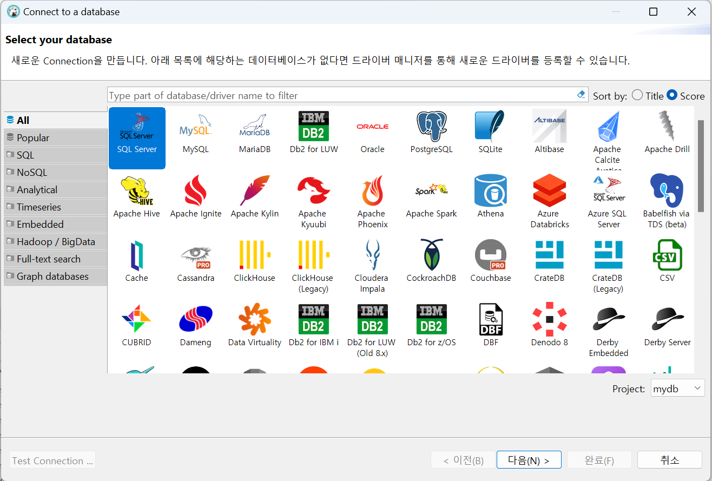Open the Timeseries category
Viewport: 712px width, 481px height.
click(55, 207)
